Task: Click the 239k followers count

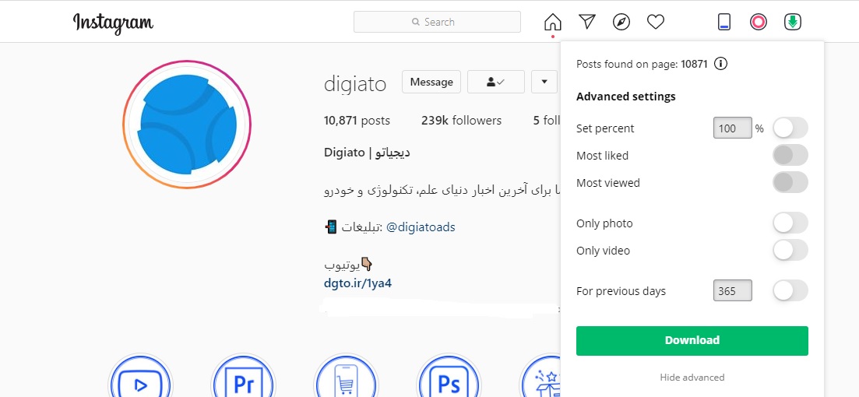Action: 461,121
